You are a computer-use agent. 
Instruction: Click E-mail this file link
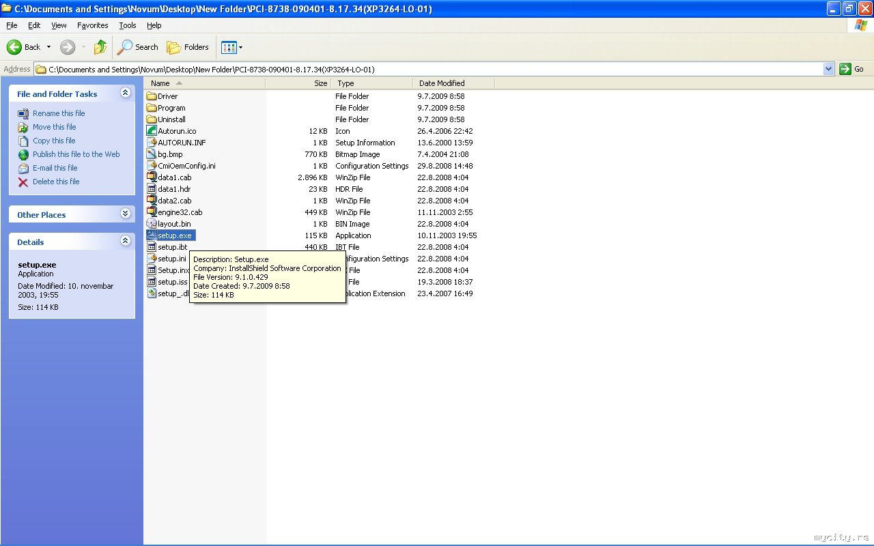tap(55, 168)
